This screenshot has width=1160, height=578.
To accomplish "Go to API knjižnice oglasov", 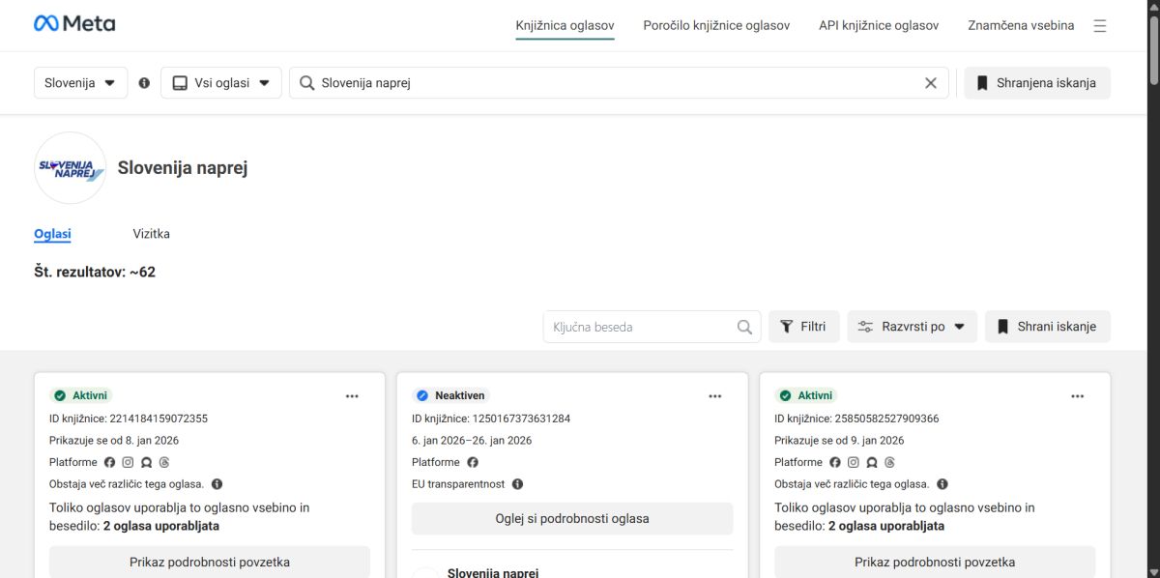I will pyautogui.click(x=879, y=26).
